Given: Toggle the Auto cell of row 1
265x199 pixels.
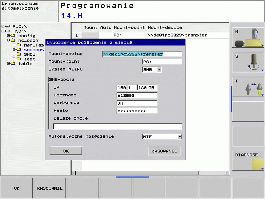Looking at the screenshot, I should click(106, 35).
